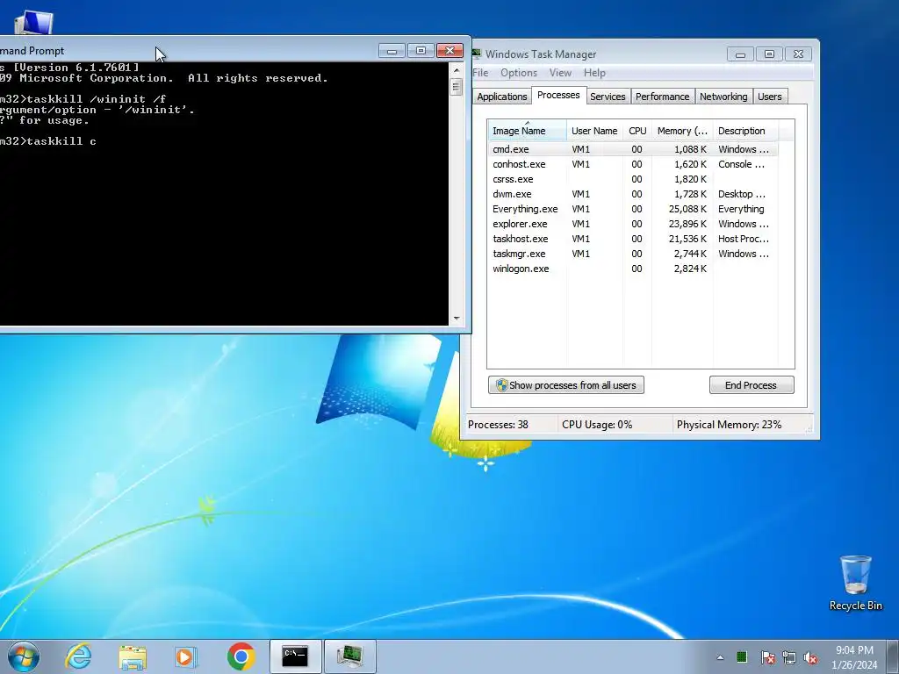The image size is (899, 674).
Task: Select the cmd.exe process row
Action: (632, 149)
